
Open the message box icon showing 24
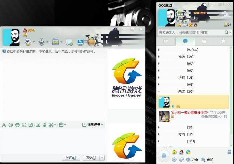228,25
